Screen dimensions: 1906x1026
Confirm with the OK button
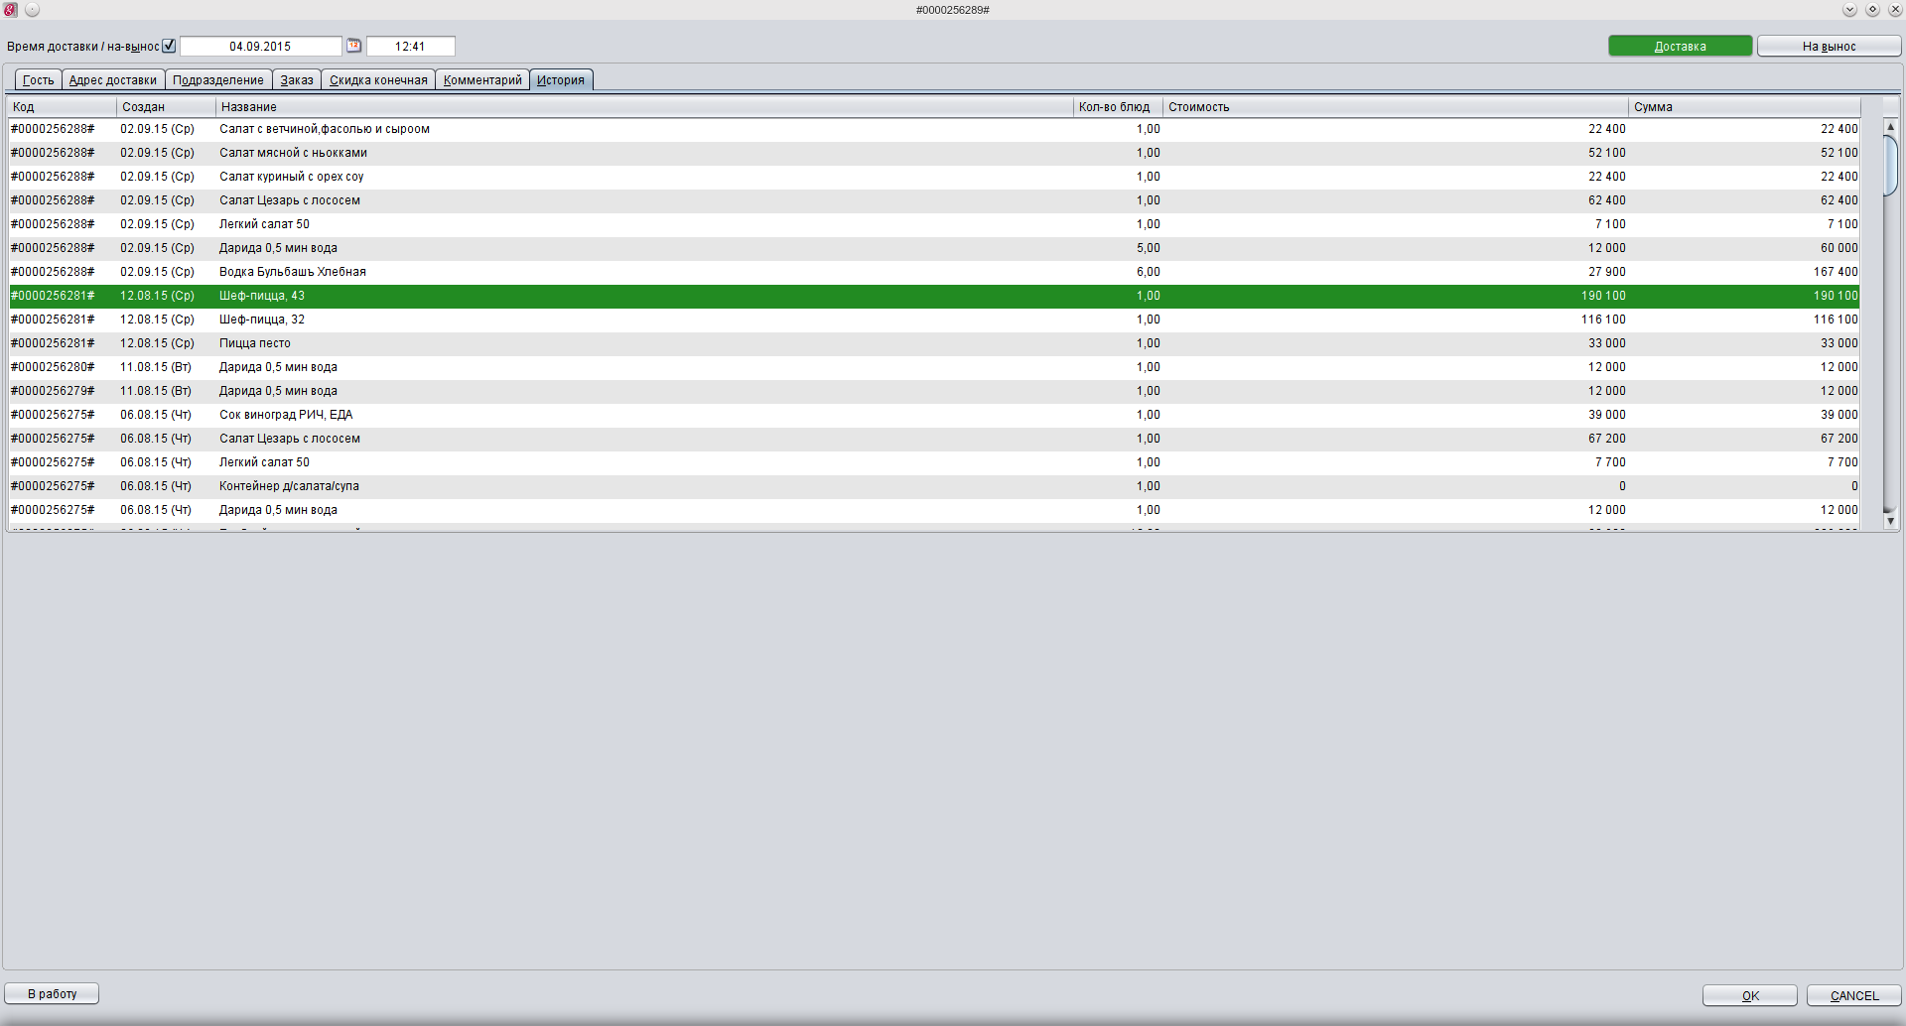click(1749, 995)
